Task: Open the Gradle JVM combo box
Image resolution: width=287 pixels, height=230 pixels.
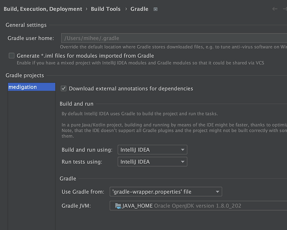Action: tap(198, 206)
